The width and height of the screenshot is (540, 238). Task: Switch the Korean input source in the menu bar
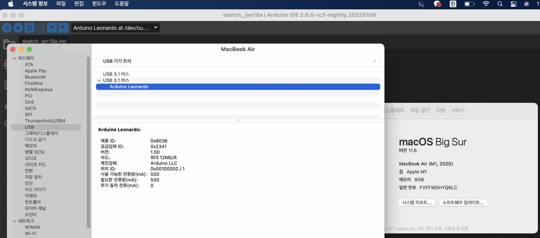point(453,4)
